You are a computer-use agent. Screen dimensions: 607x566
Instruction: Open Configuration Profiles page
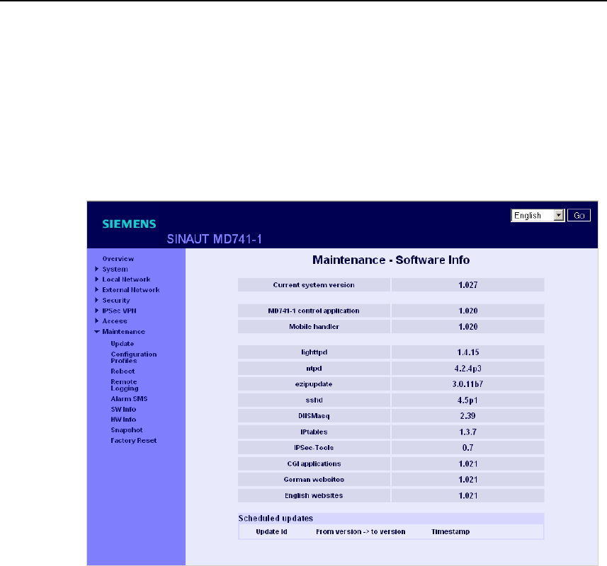(134, 357)
